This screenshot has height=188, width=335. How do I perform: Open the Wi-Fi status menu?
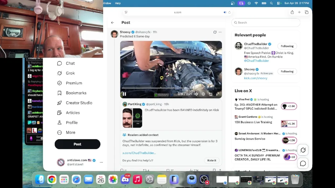[x=256, y=3]
